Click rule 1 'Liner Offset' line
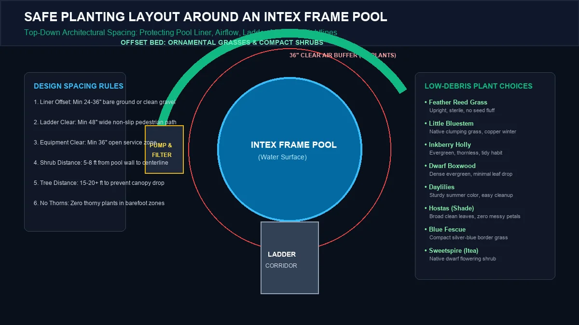This screenshot has width=579, height=325. (x=105, y=102)
